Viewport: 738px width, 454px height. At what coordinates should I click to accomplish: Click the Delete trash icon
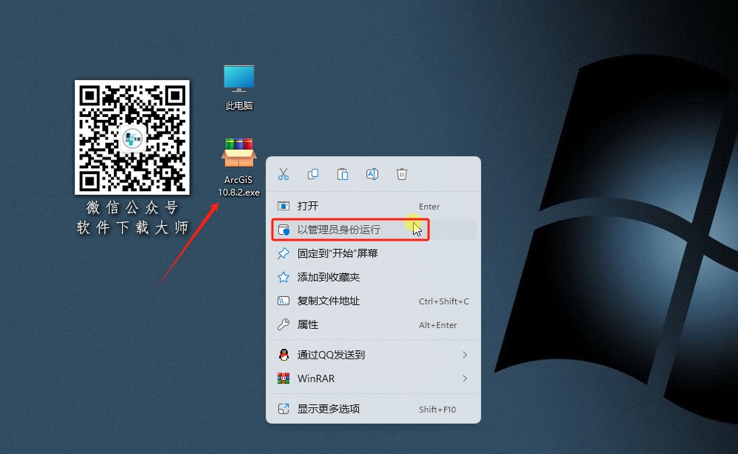pos(402,173)
